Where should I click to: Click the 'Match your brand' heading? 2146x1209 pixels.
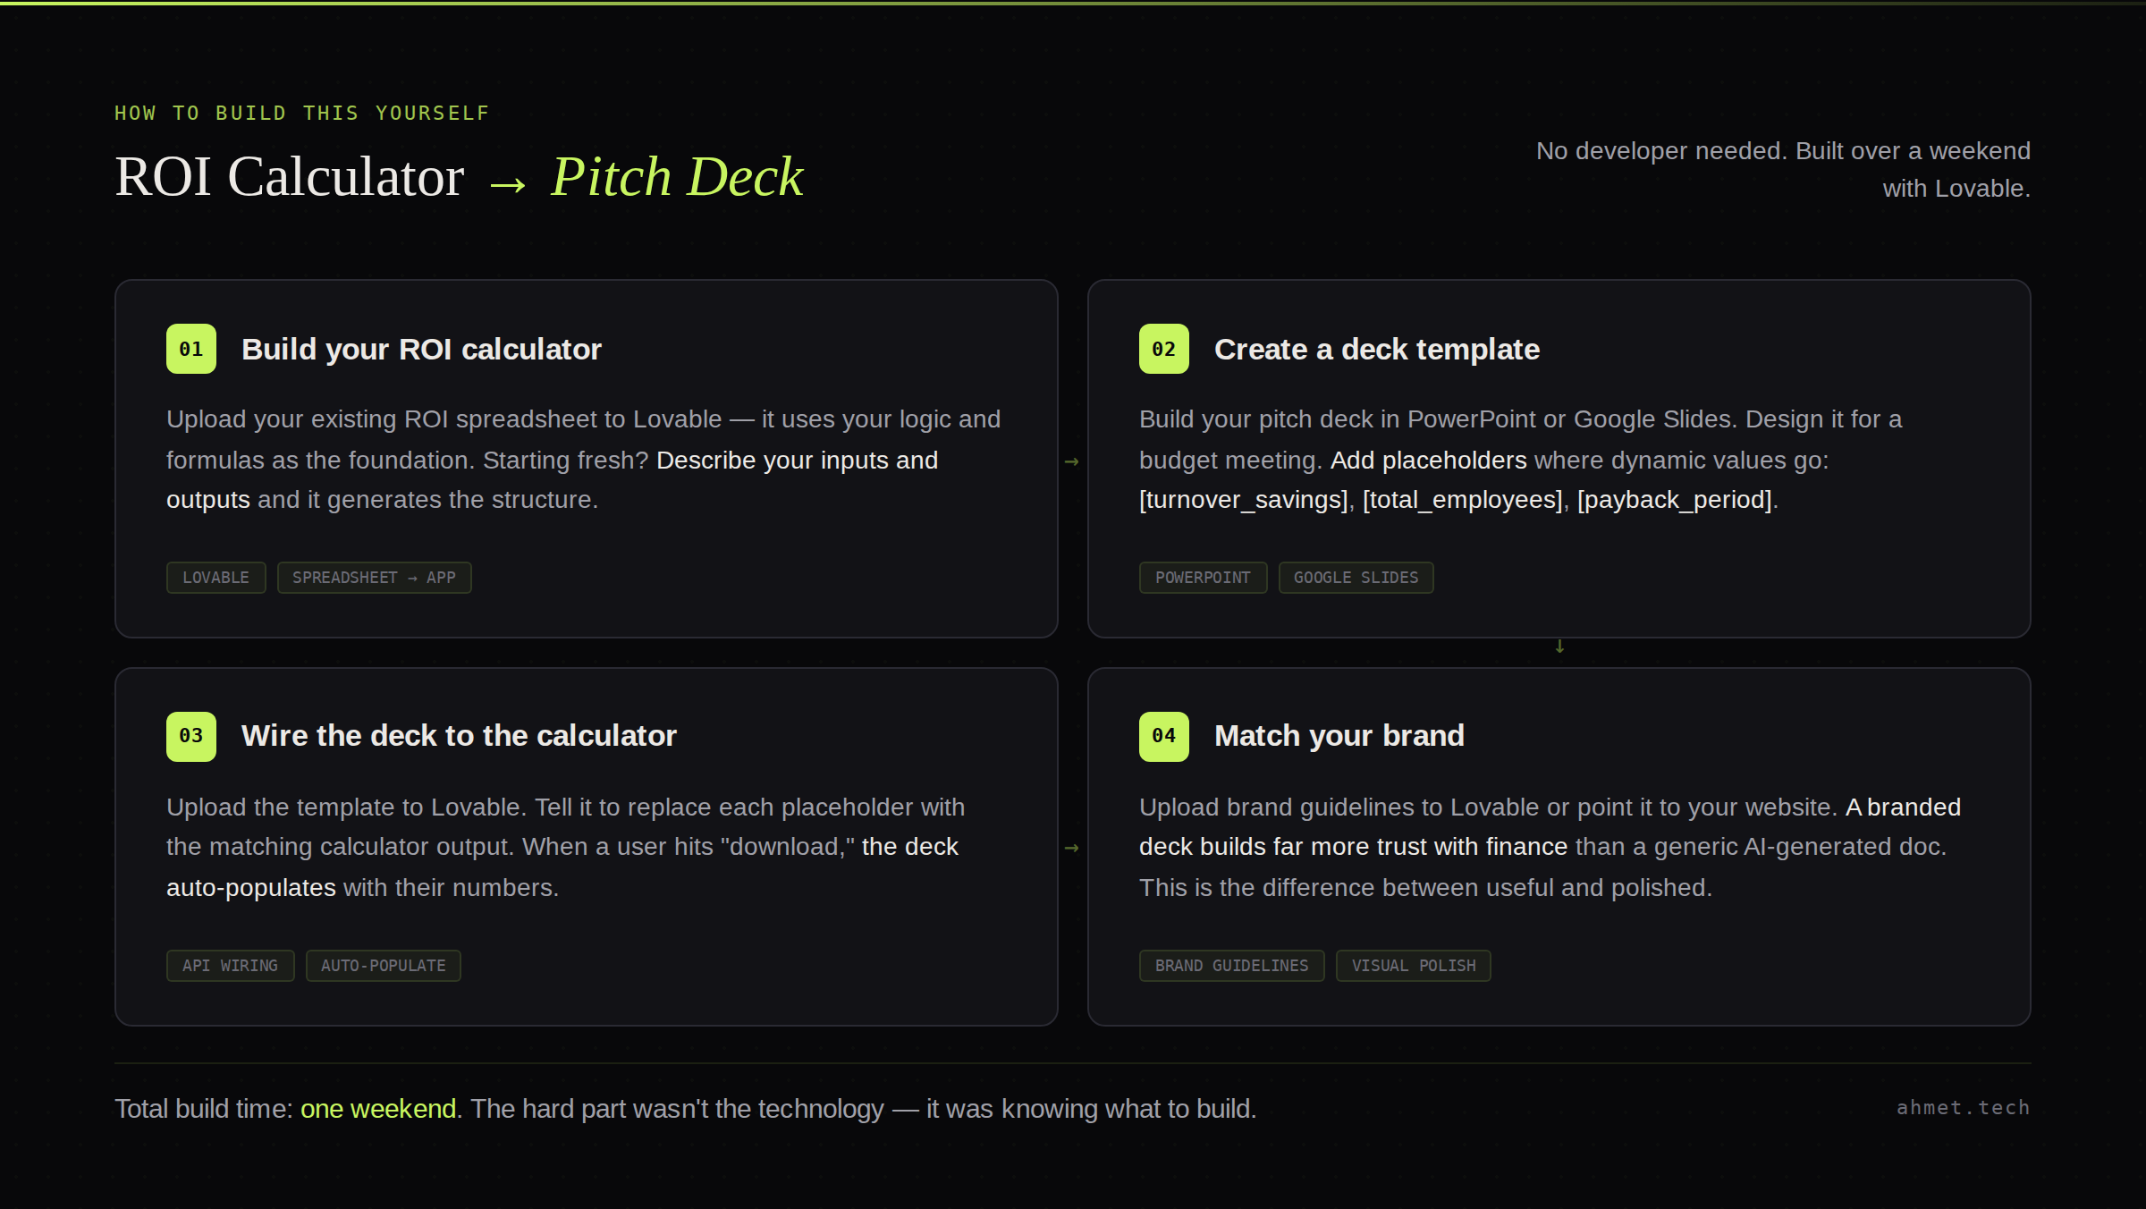[x=1339, y=736]
